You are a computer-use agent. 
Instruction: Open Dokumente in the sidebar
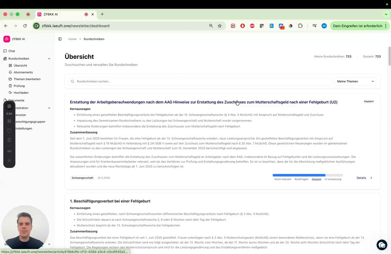click(x=16, y=100)
